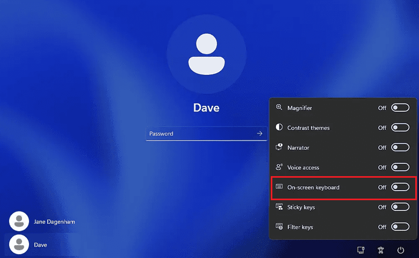Turn on the Contrast themes toggle
This screenshot has width=419, height=258.
coord(400,127)
